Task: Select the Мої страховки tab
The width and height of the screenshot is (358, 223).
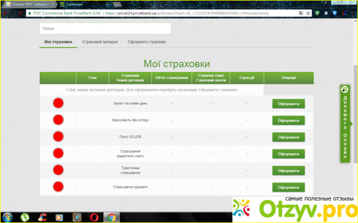Action: (x=58, y=42)
